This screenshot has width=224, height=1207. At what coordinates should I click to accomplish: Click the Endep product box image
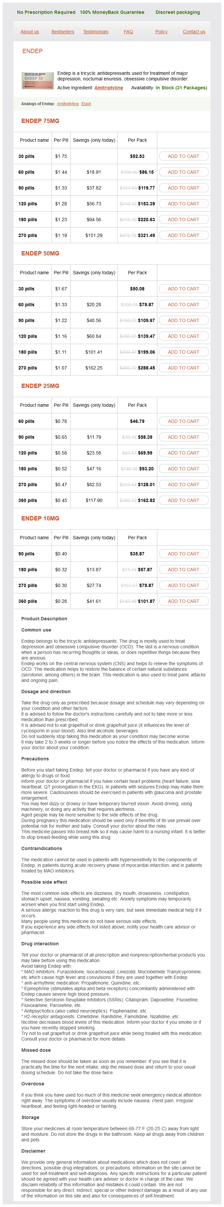(x=37, y=81)
